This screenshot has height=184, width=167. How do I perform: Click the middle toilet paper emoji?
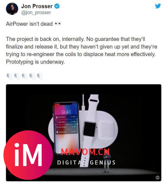25,76
